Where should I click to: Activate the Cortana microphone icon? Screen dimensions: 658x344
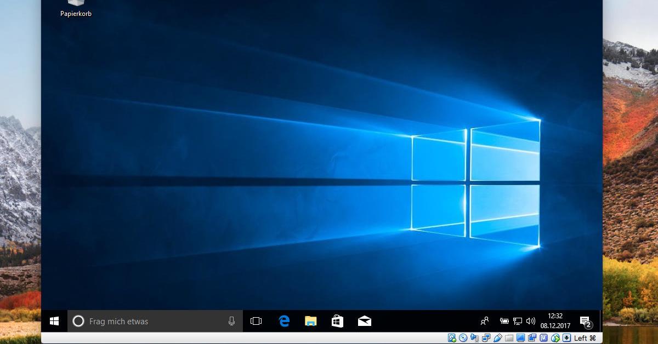[x=231, y=322]
